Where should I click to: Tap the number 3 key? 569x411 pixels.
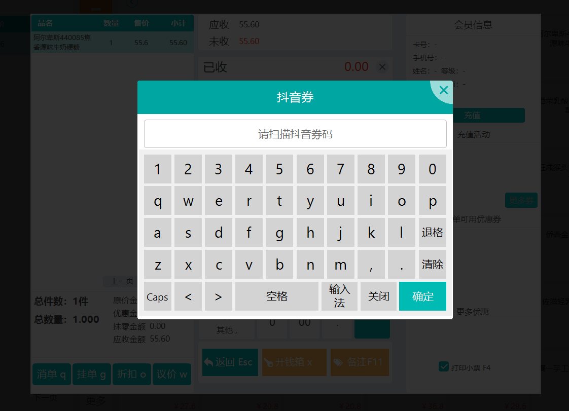pos(219,169)
